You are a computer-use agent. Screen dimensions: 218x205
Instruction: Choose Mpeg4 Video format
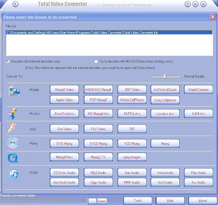(64, 90)
